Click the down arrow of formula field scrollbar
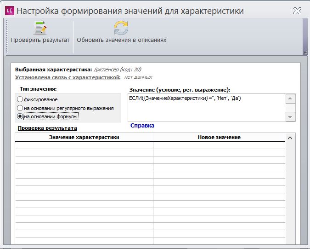 pyautogui.click(x=290, y=117)
